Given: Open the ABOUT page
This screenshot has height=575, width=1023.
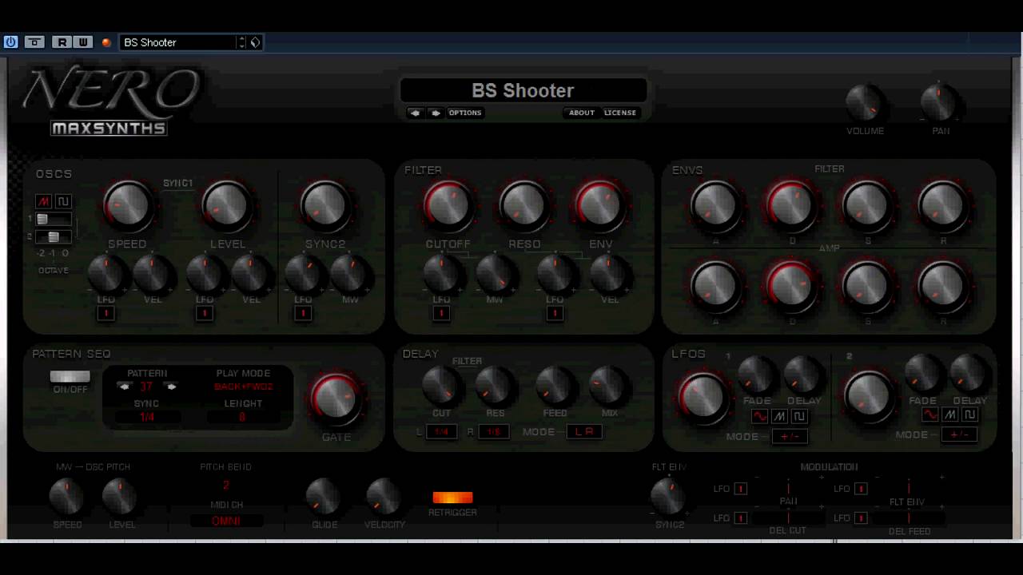Looking at the screenshot, I should click(582, 113).
